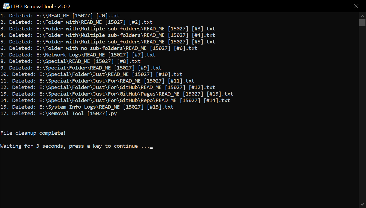Click the 'Waiting for 3 seconds' prompt line

pos(75,146)
